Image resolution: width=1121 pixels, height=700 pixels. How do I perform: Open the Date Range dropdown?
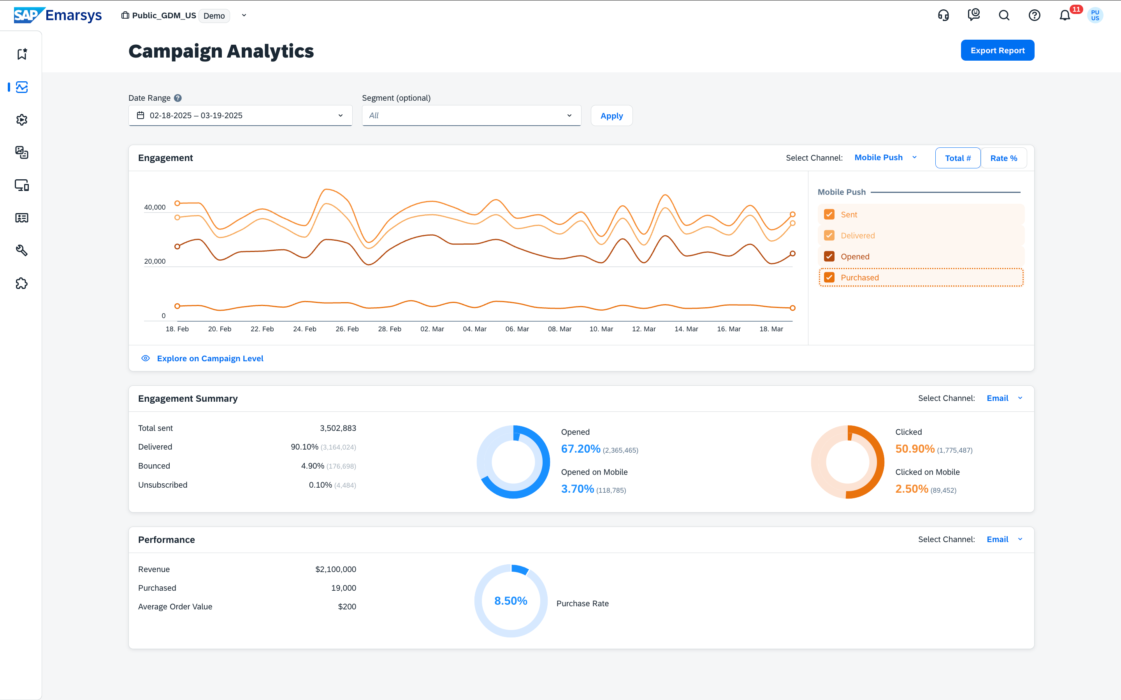[x=240, y=115]
